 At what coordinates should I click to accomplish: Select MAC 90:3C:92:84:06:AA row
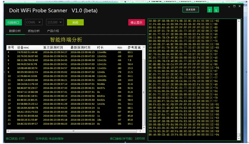pos(74,116)
